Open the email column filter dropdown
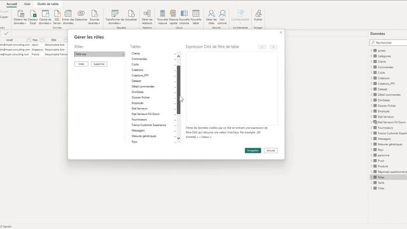407x229 pixels. (29, 39)
